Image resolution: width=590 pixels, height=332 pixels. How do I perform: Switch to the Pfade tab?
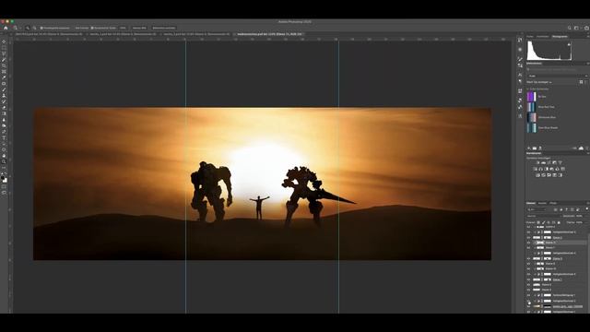tap(553, 203)
